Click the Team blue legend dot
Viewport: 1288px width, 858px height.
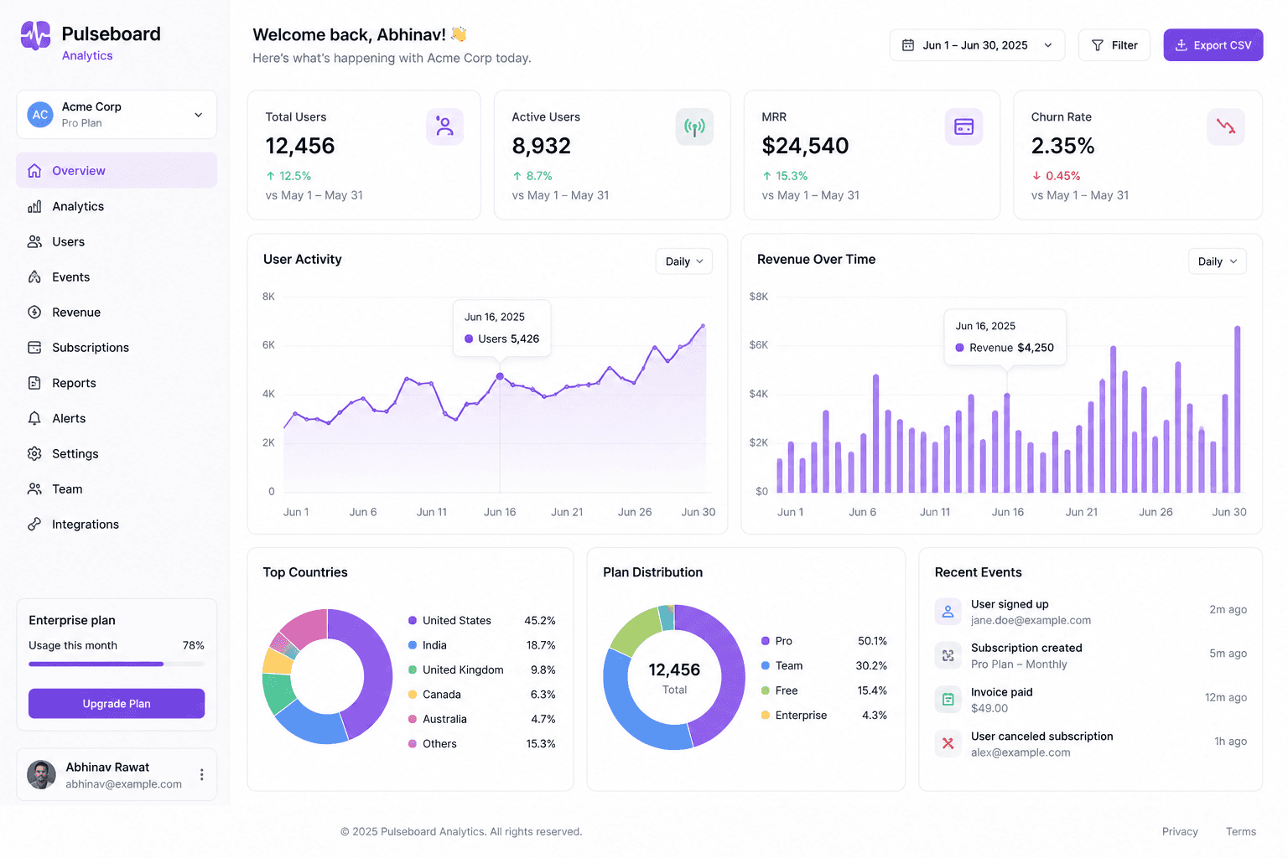tap(766, 666)
